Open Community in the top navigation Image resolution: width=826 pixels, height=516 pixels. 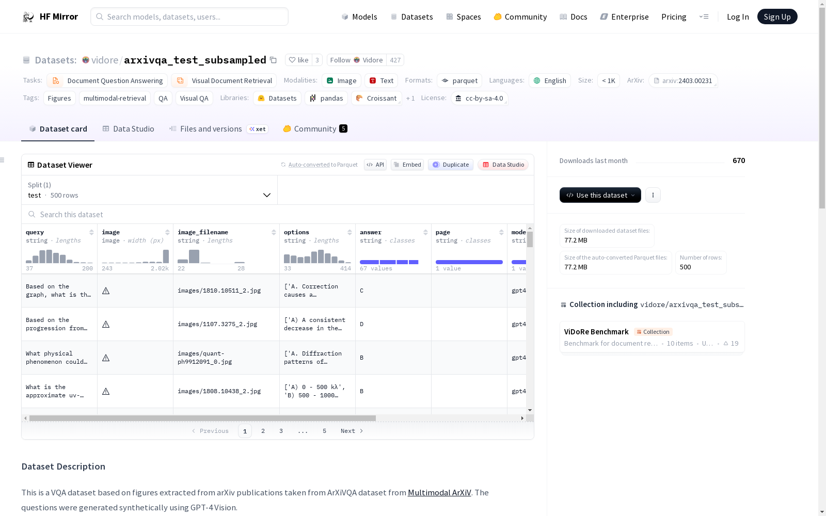(x=520, y=17)
